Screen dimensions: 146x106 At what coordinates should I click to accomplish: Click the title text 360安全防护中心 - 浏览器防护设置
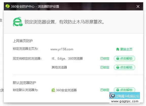pyautogui.click(x=35, y=6)
